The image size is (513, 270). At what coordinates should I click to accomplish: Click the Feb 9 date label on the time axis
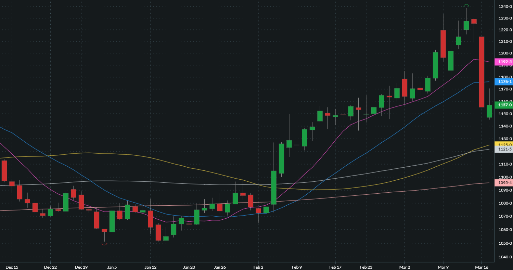[x=296, y=267]
